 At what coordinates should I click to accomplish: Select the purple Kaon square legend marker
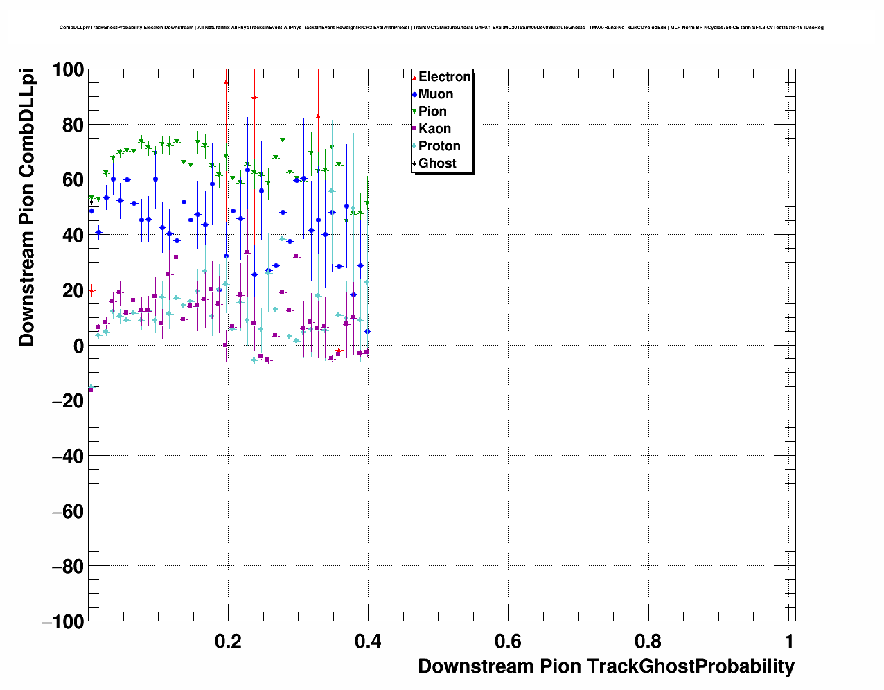414,129
